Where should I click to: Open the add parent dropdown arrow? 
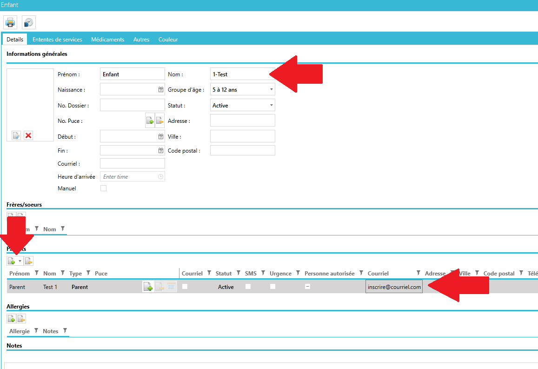click(20, 261)
